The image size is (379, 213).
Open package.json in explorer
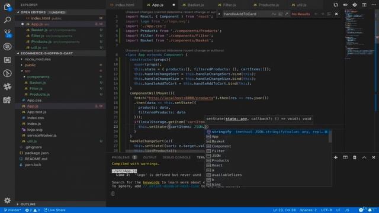coord(36,153)
